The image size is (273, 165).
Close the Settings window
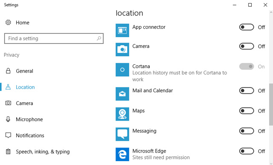click(265, 5)
